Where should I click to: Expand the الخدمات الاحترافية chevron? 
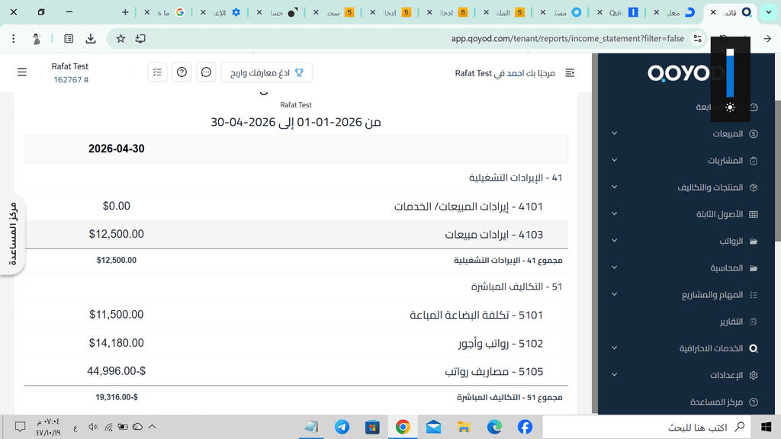[x=614, y=348]
